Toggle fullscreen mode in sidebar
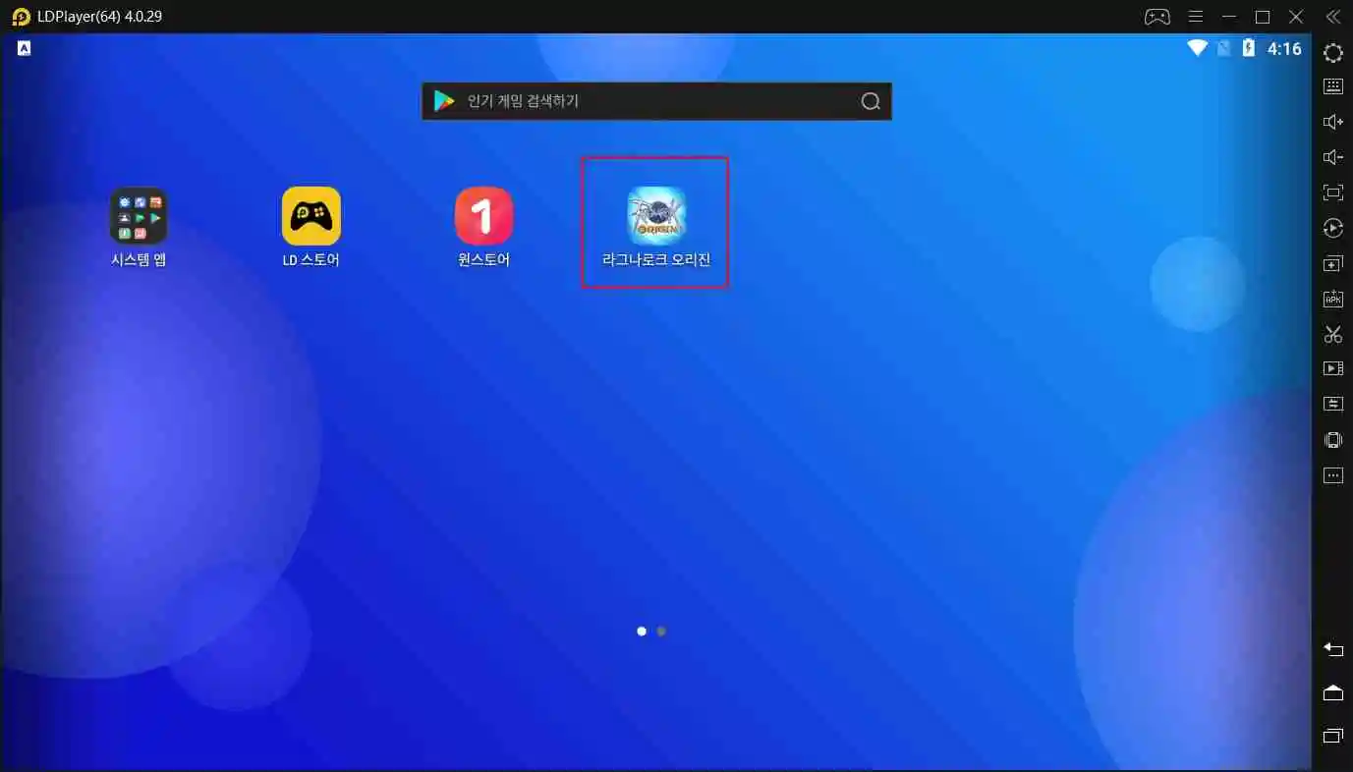 pos(1332,193)
